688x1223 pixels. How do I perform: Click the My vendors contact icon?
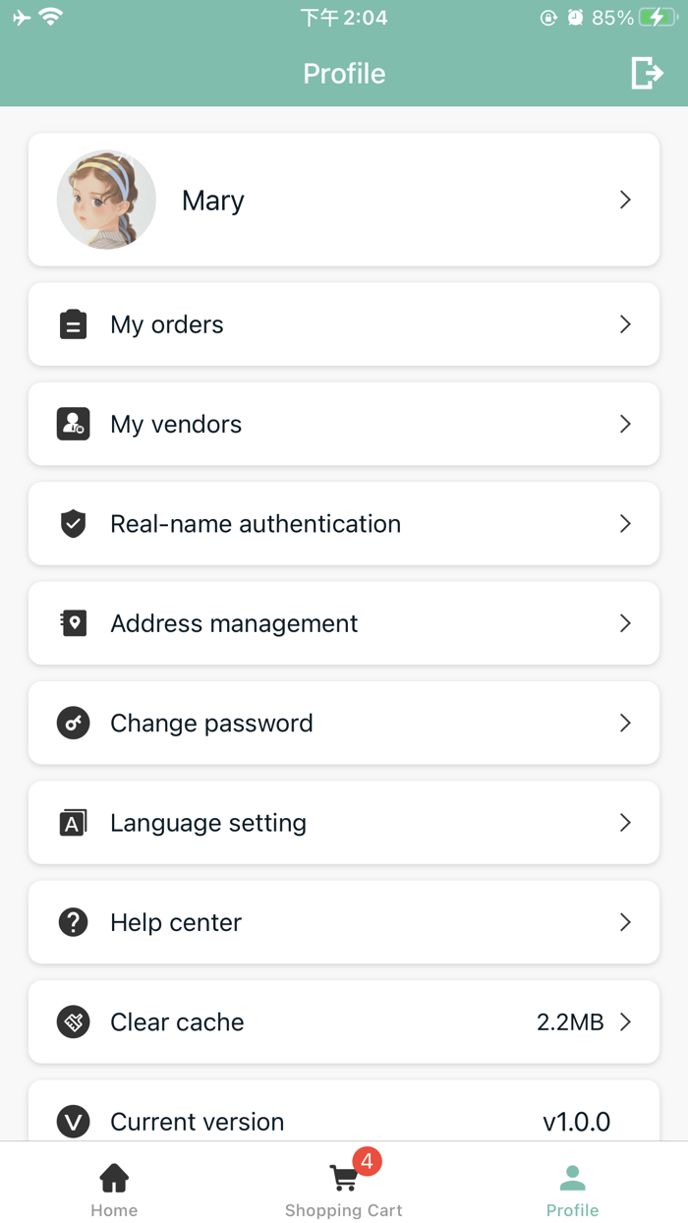[x=73, y=424]
